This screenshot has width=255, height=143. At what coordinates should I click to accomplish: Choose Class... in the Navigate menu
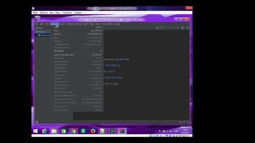[77, 27]
